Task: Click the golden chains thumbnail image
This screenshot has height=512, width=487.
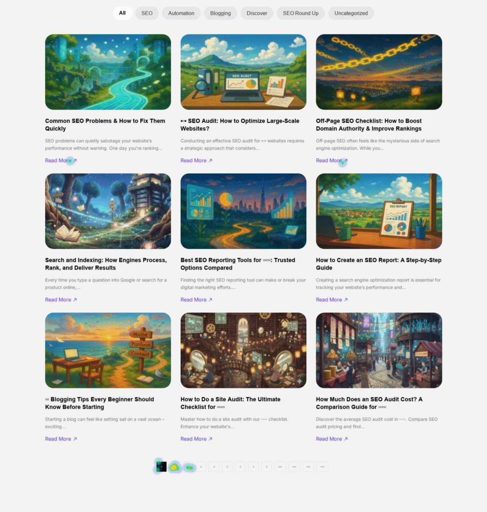Action: click(379, 72)
